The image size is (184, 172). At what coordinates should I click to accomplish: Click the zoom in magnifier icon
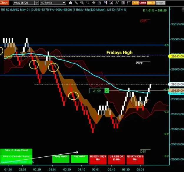pyautogui.click(x=82, y=3)
